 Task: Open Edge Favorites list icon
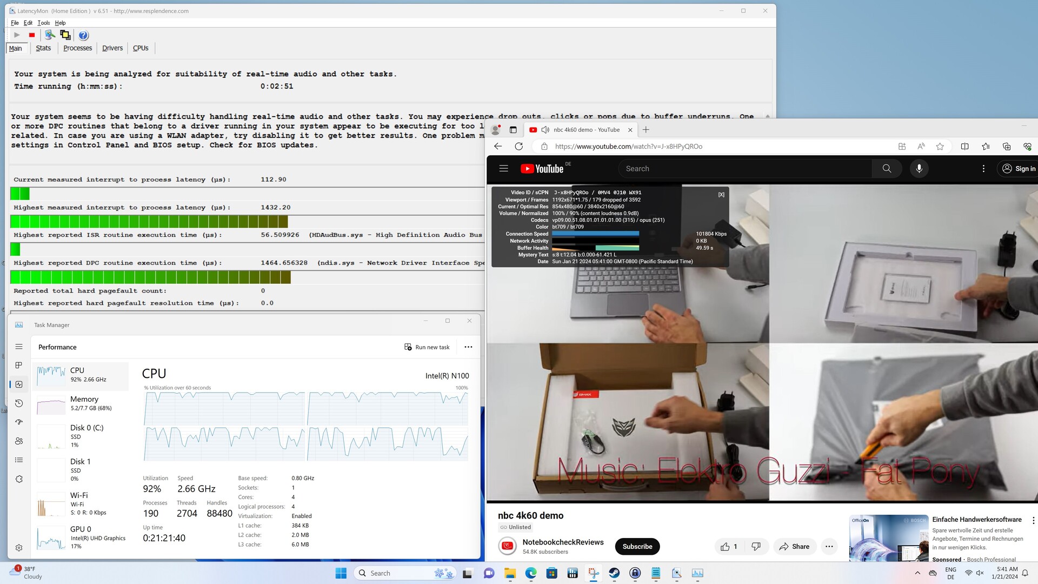(986, 147)
